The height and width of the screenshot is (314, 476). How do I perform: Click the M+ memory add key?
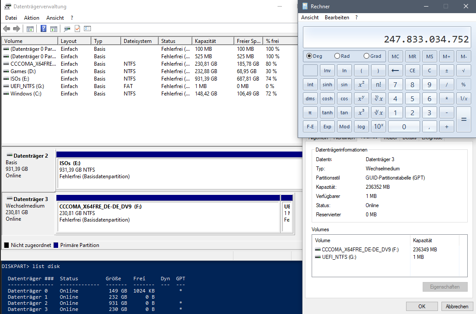point(447,56)
